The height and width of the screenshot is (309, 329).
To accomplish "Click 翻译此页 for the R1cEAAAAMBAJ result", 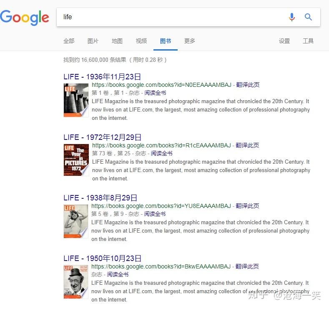I will pyautogui.click(x=247, y=145).
